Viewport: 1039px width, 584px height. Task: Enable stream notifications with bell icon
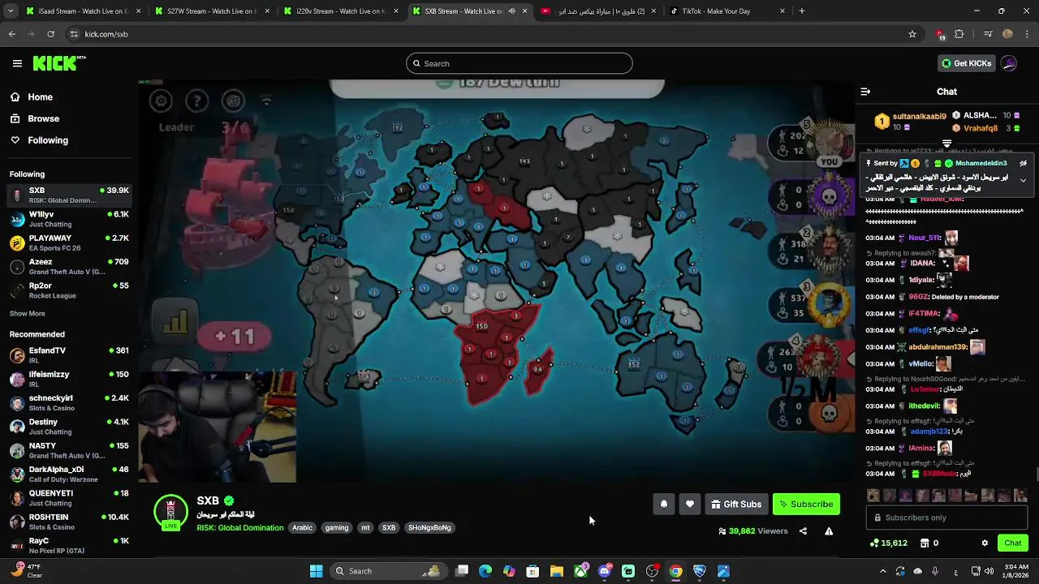664,505
